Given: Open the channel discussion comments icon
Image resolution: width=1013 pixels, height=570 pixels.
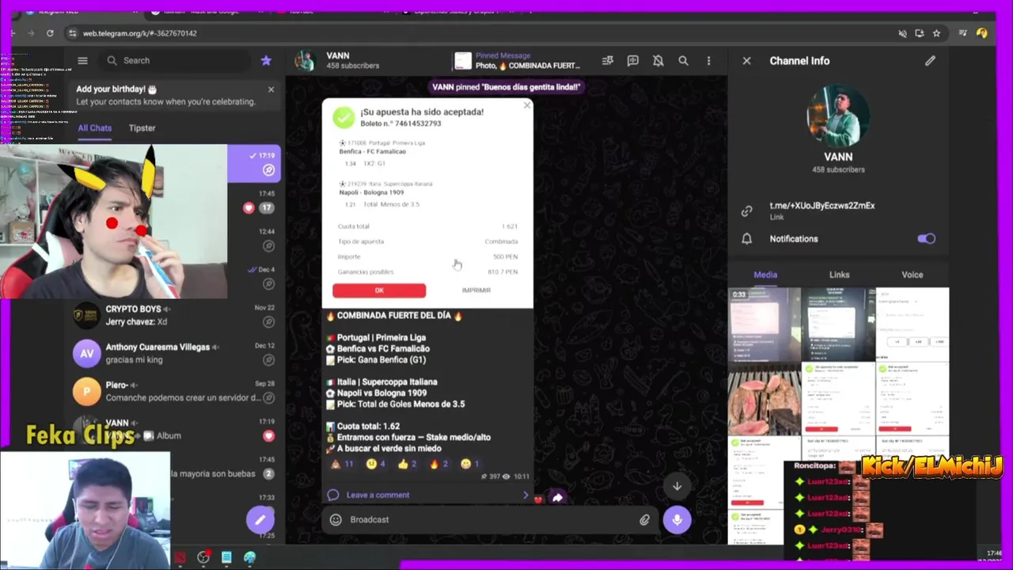Looking at the screenshot, I should [633, 60].
